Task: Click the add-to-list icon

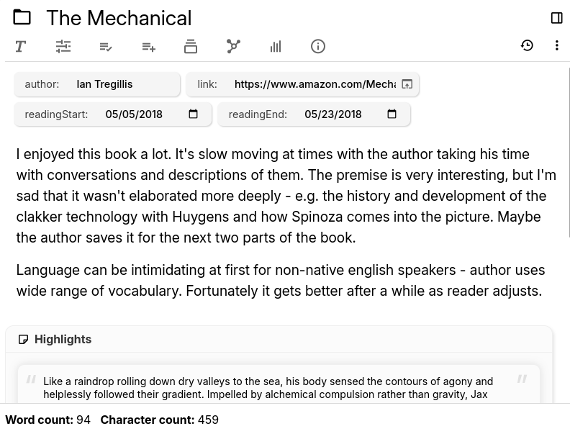Action: click(x=148, y=47)
